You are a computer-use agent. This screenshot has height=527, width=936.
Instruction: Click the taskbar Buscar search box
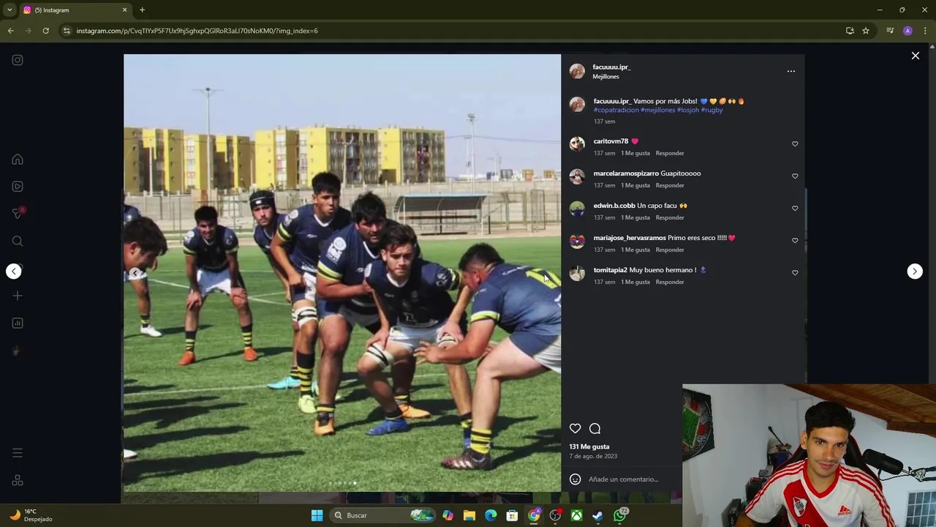pos(382,515)
